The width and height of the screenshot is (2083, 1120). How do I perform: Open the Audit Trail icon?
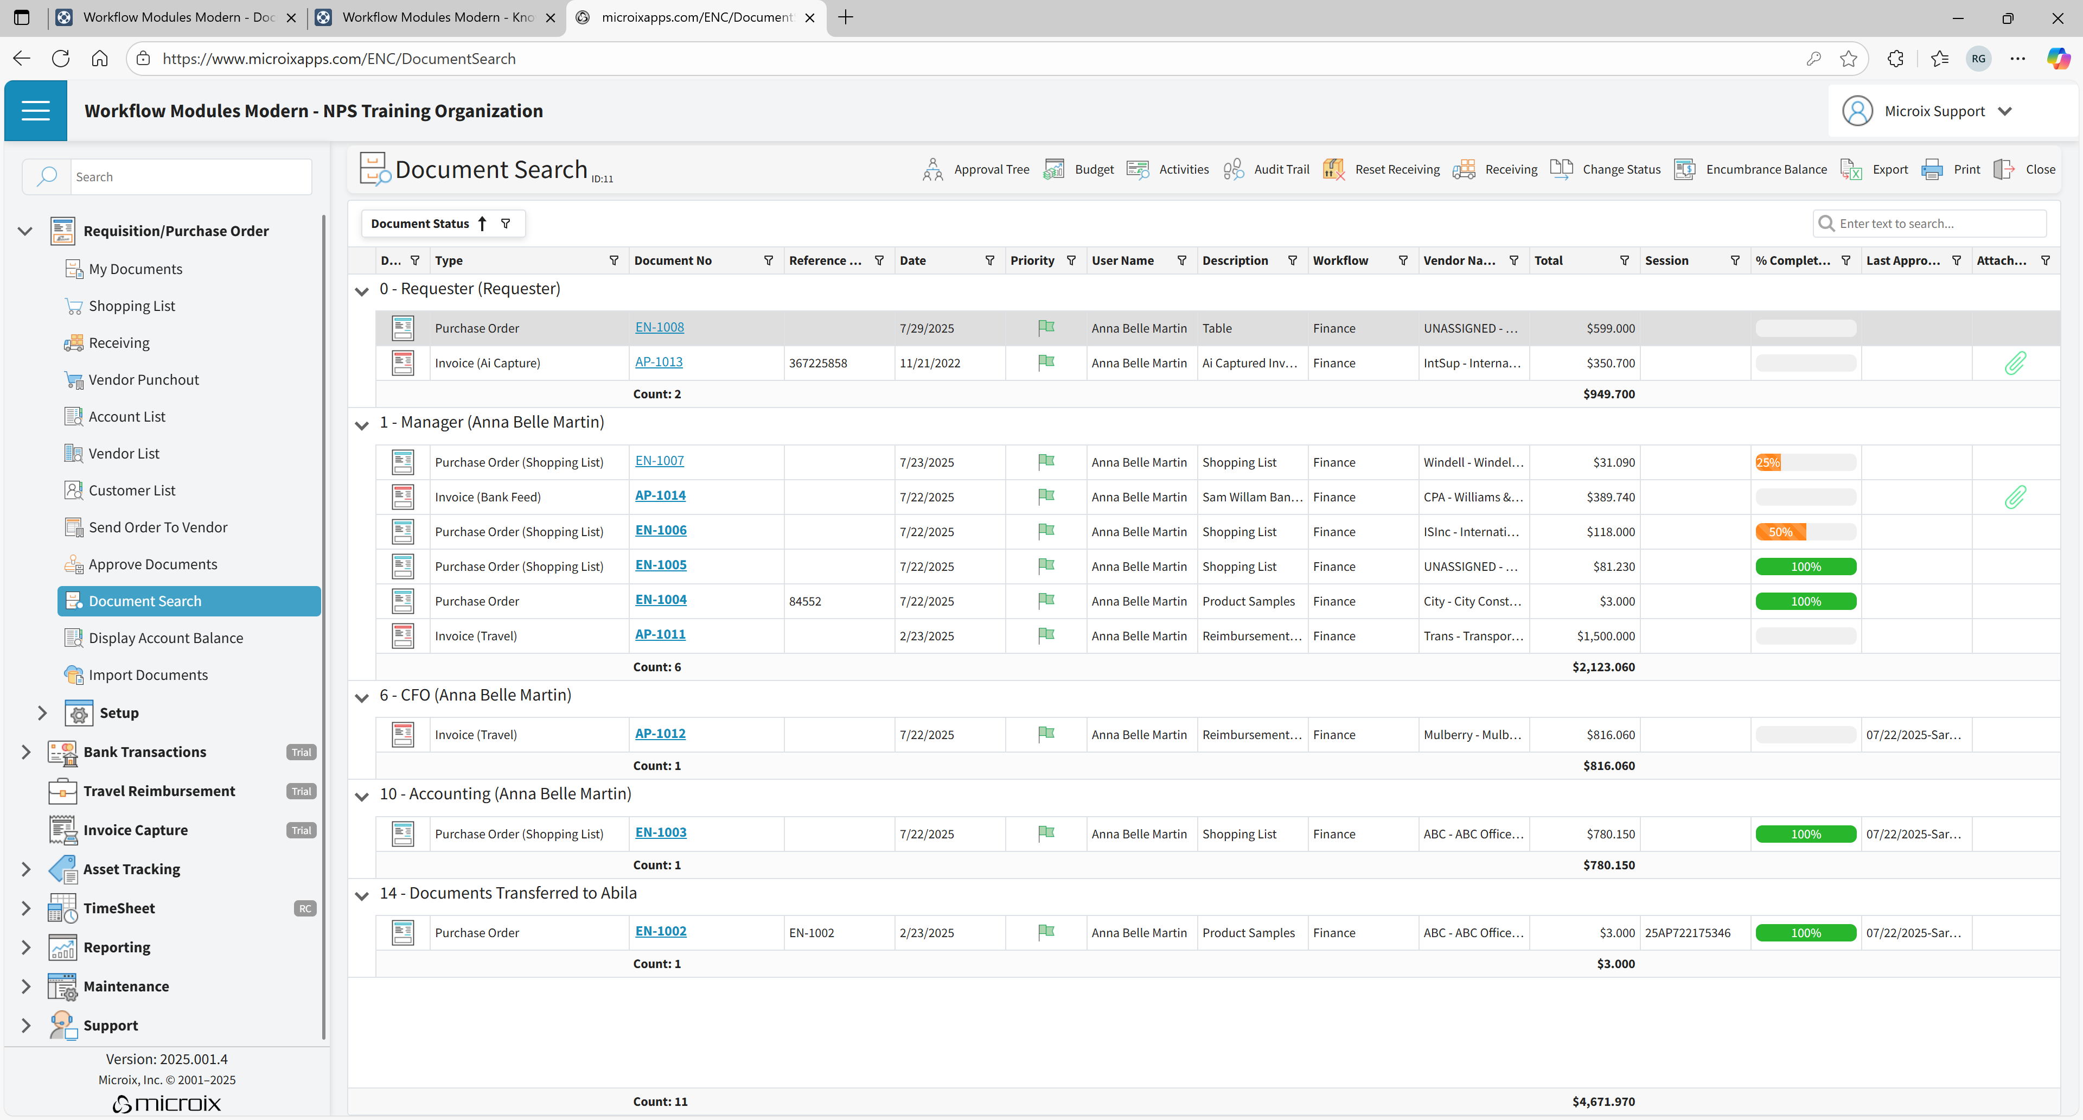tap(1233, 169)
